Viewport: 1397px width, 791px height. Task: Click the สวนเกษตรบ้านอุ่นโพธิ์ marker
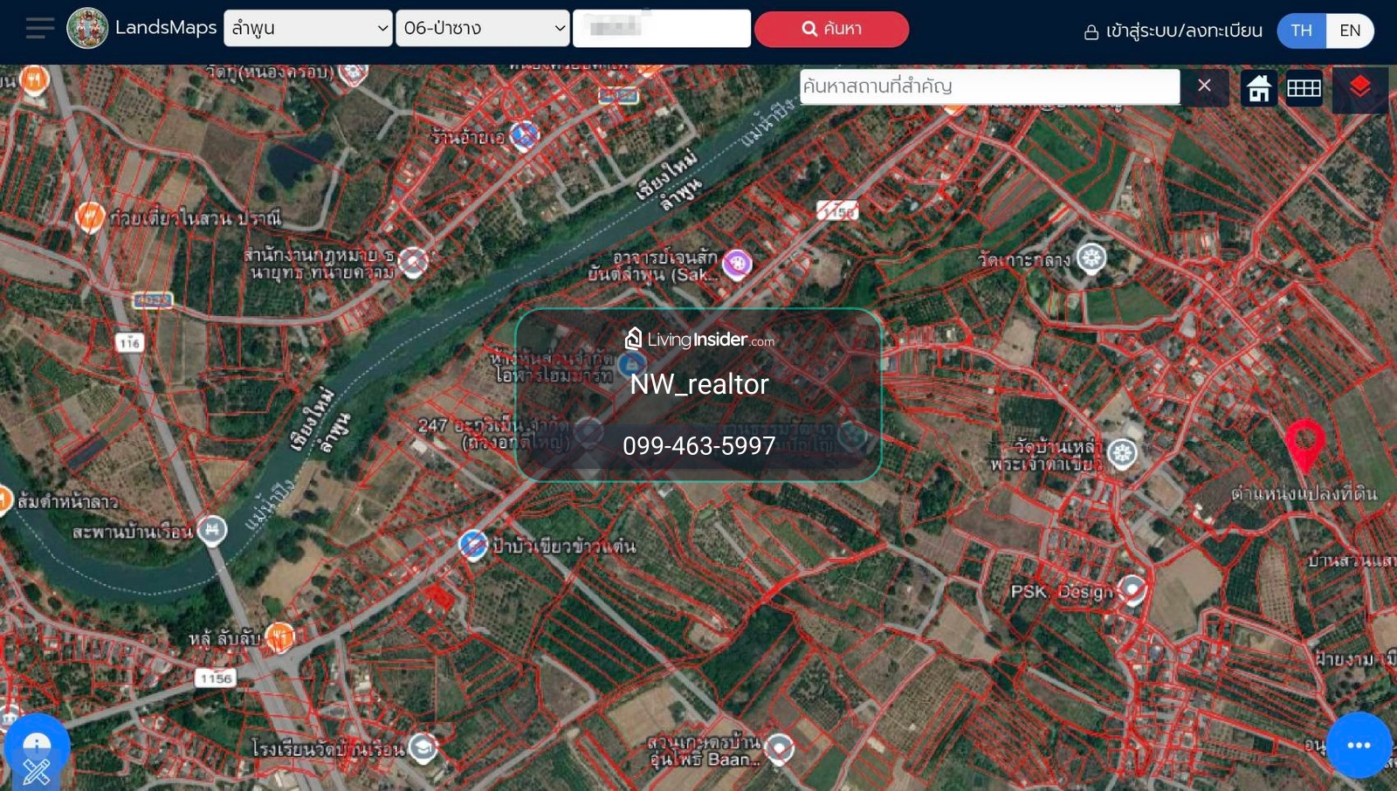pos(779,748)
